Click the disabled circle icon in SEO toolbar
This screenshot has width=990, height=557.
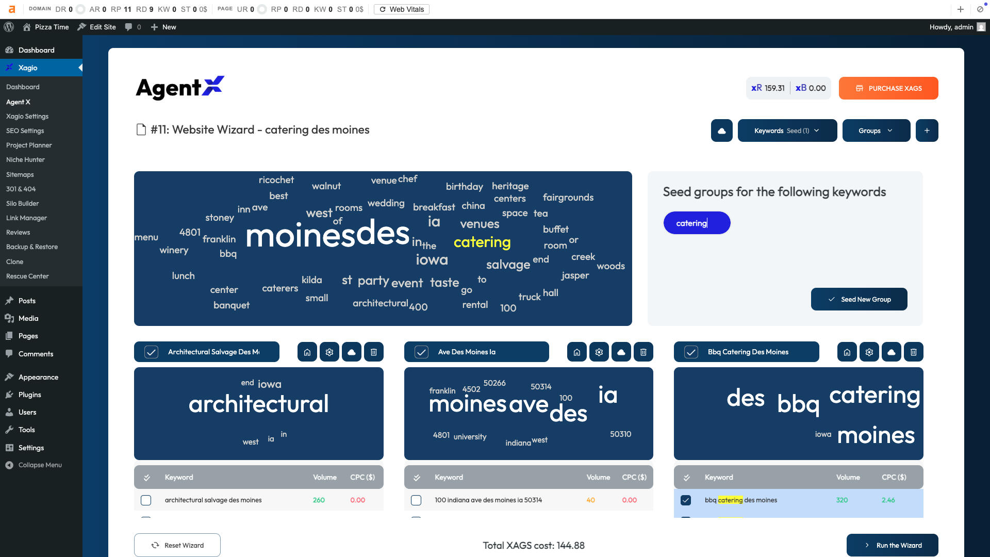(980, 9)
